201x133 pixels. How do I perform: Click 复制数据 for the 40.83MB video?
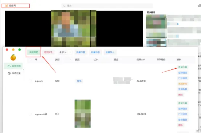point(182,89)
